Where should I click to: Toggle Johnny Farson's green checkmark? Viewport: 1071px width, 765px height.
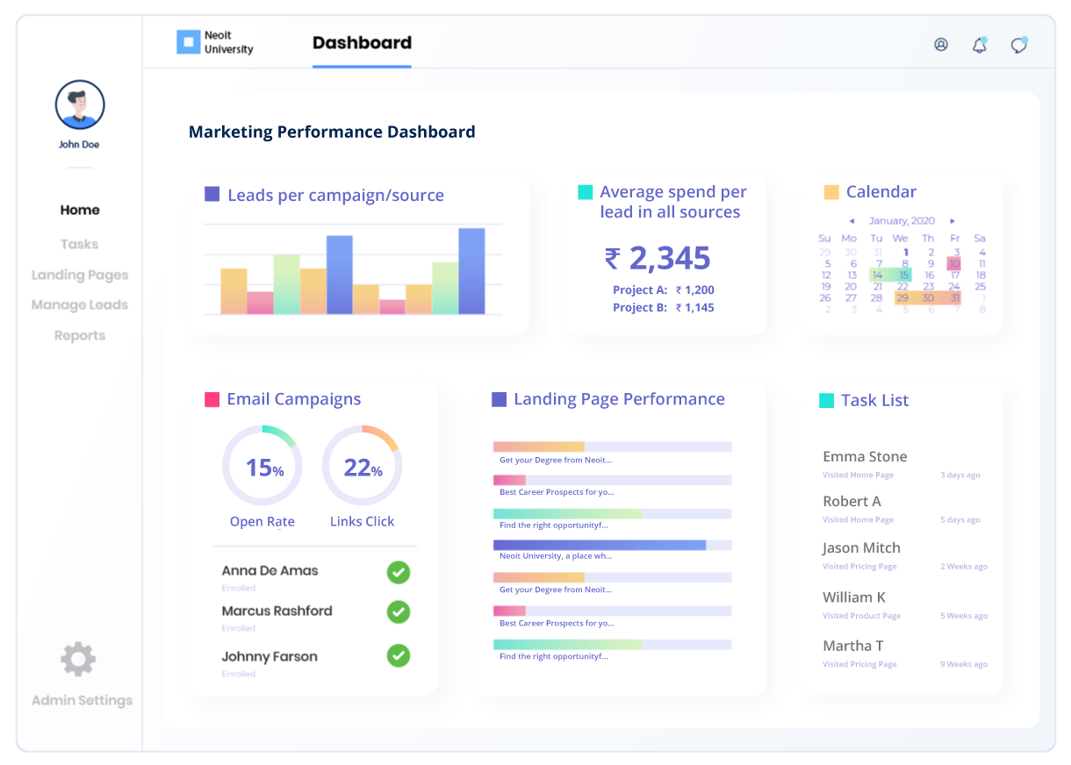399,655
